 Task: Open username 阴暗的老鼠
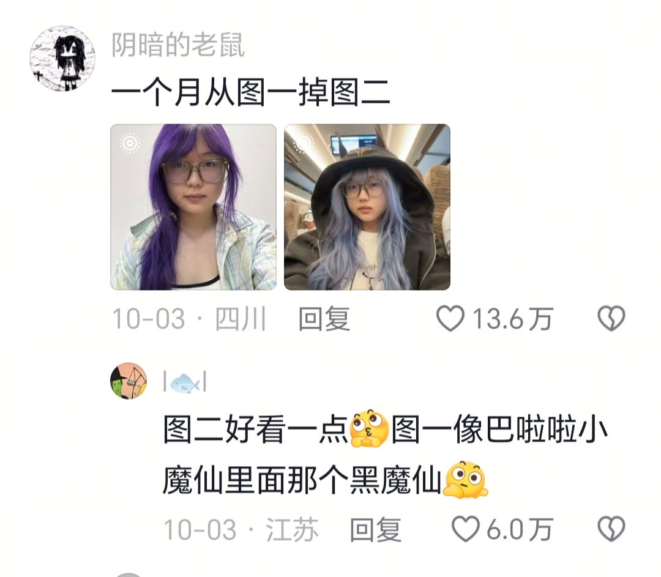(178, 45)
